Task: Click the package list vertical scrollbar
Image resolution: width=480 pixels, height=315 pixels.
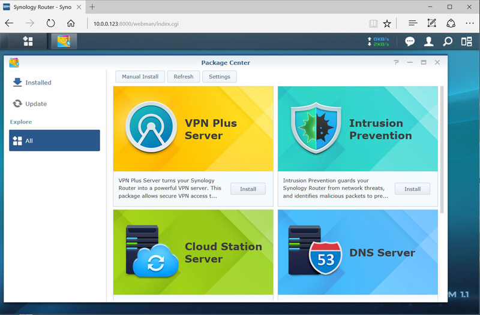Action: [x=442, y=150]
